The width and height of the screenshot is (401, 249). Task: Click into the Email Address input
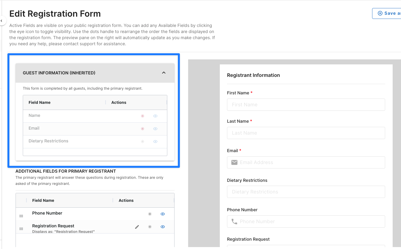coord(306,162)
